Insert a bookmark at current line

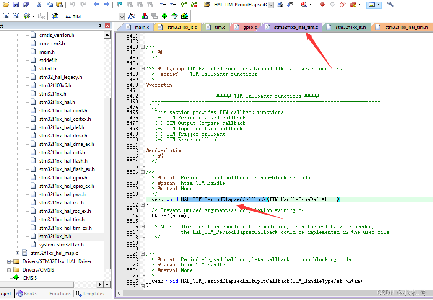click(119, 5)
